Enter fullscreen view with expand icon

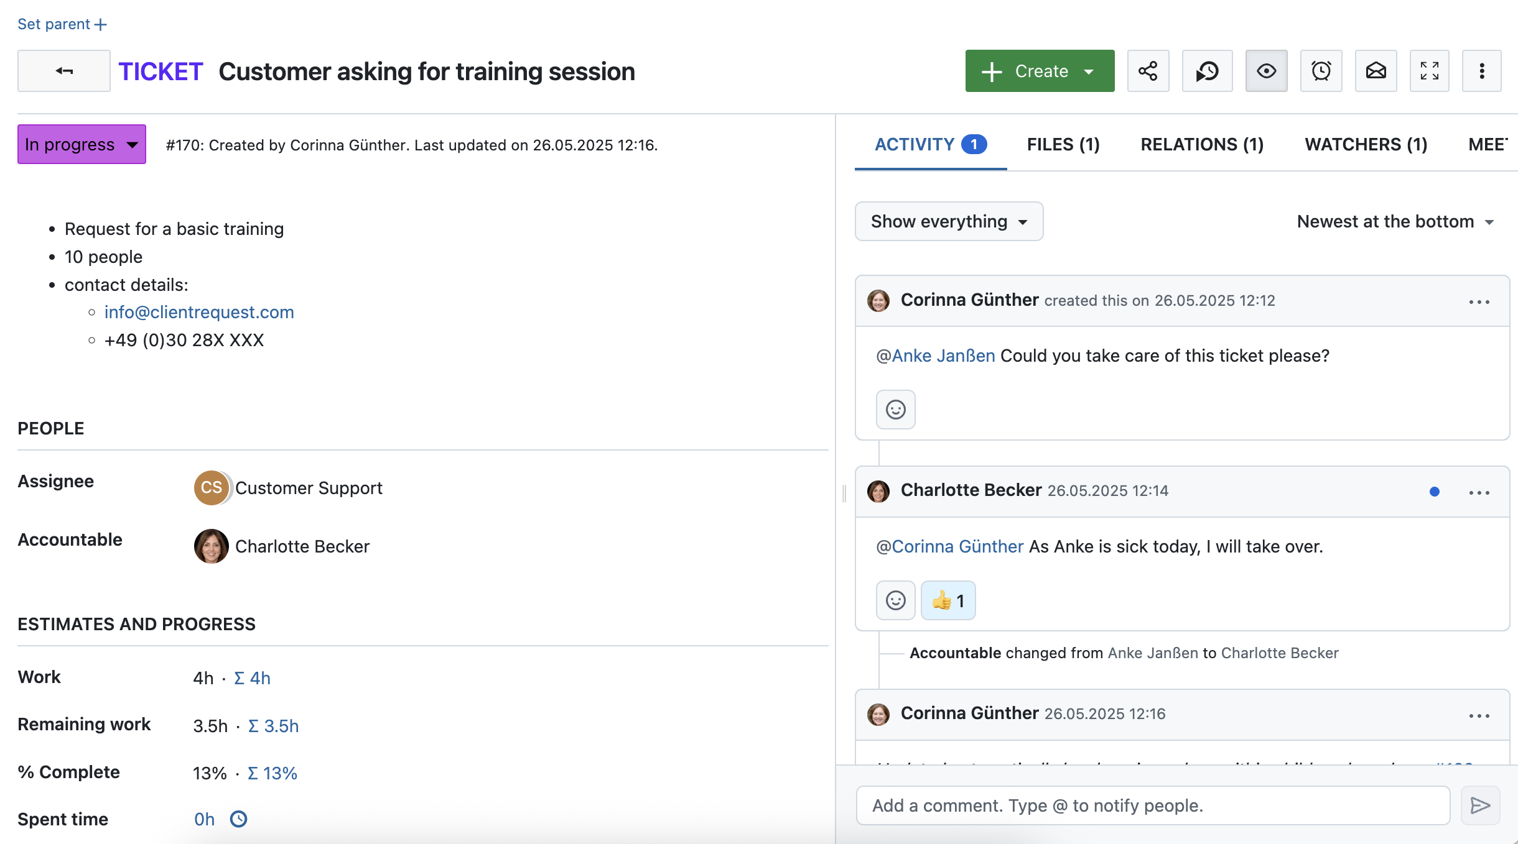[x=1429, y=71]
